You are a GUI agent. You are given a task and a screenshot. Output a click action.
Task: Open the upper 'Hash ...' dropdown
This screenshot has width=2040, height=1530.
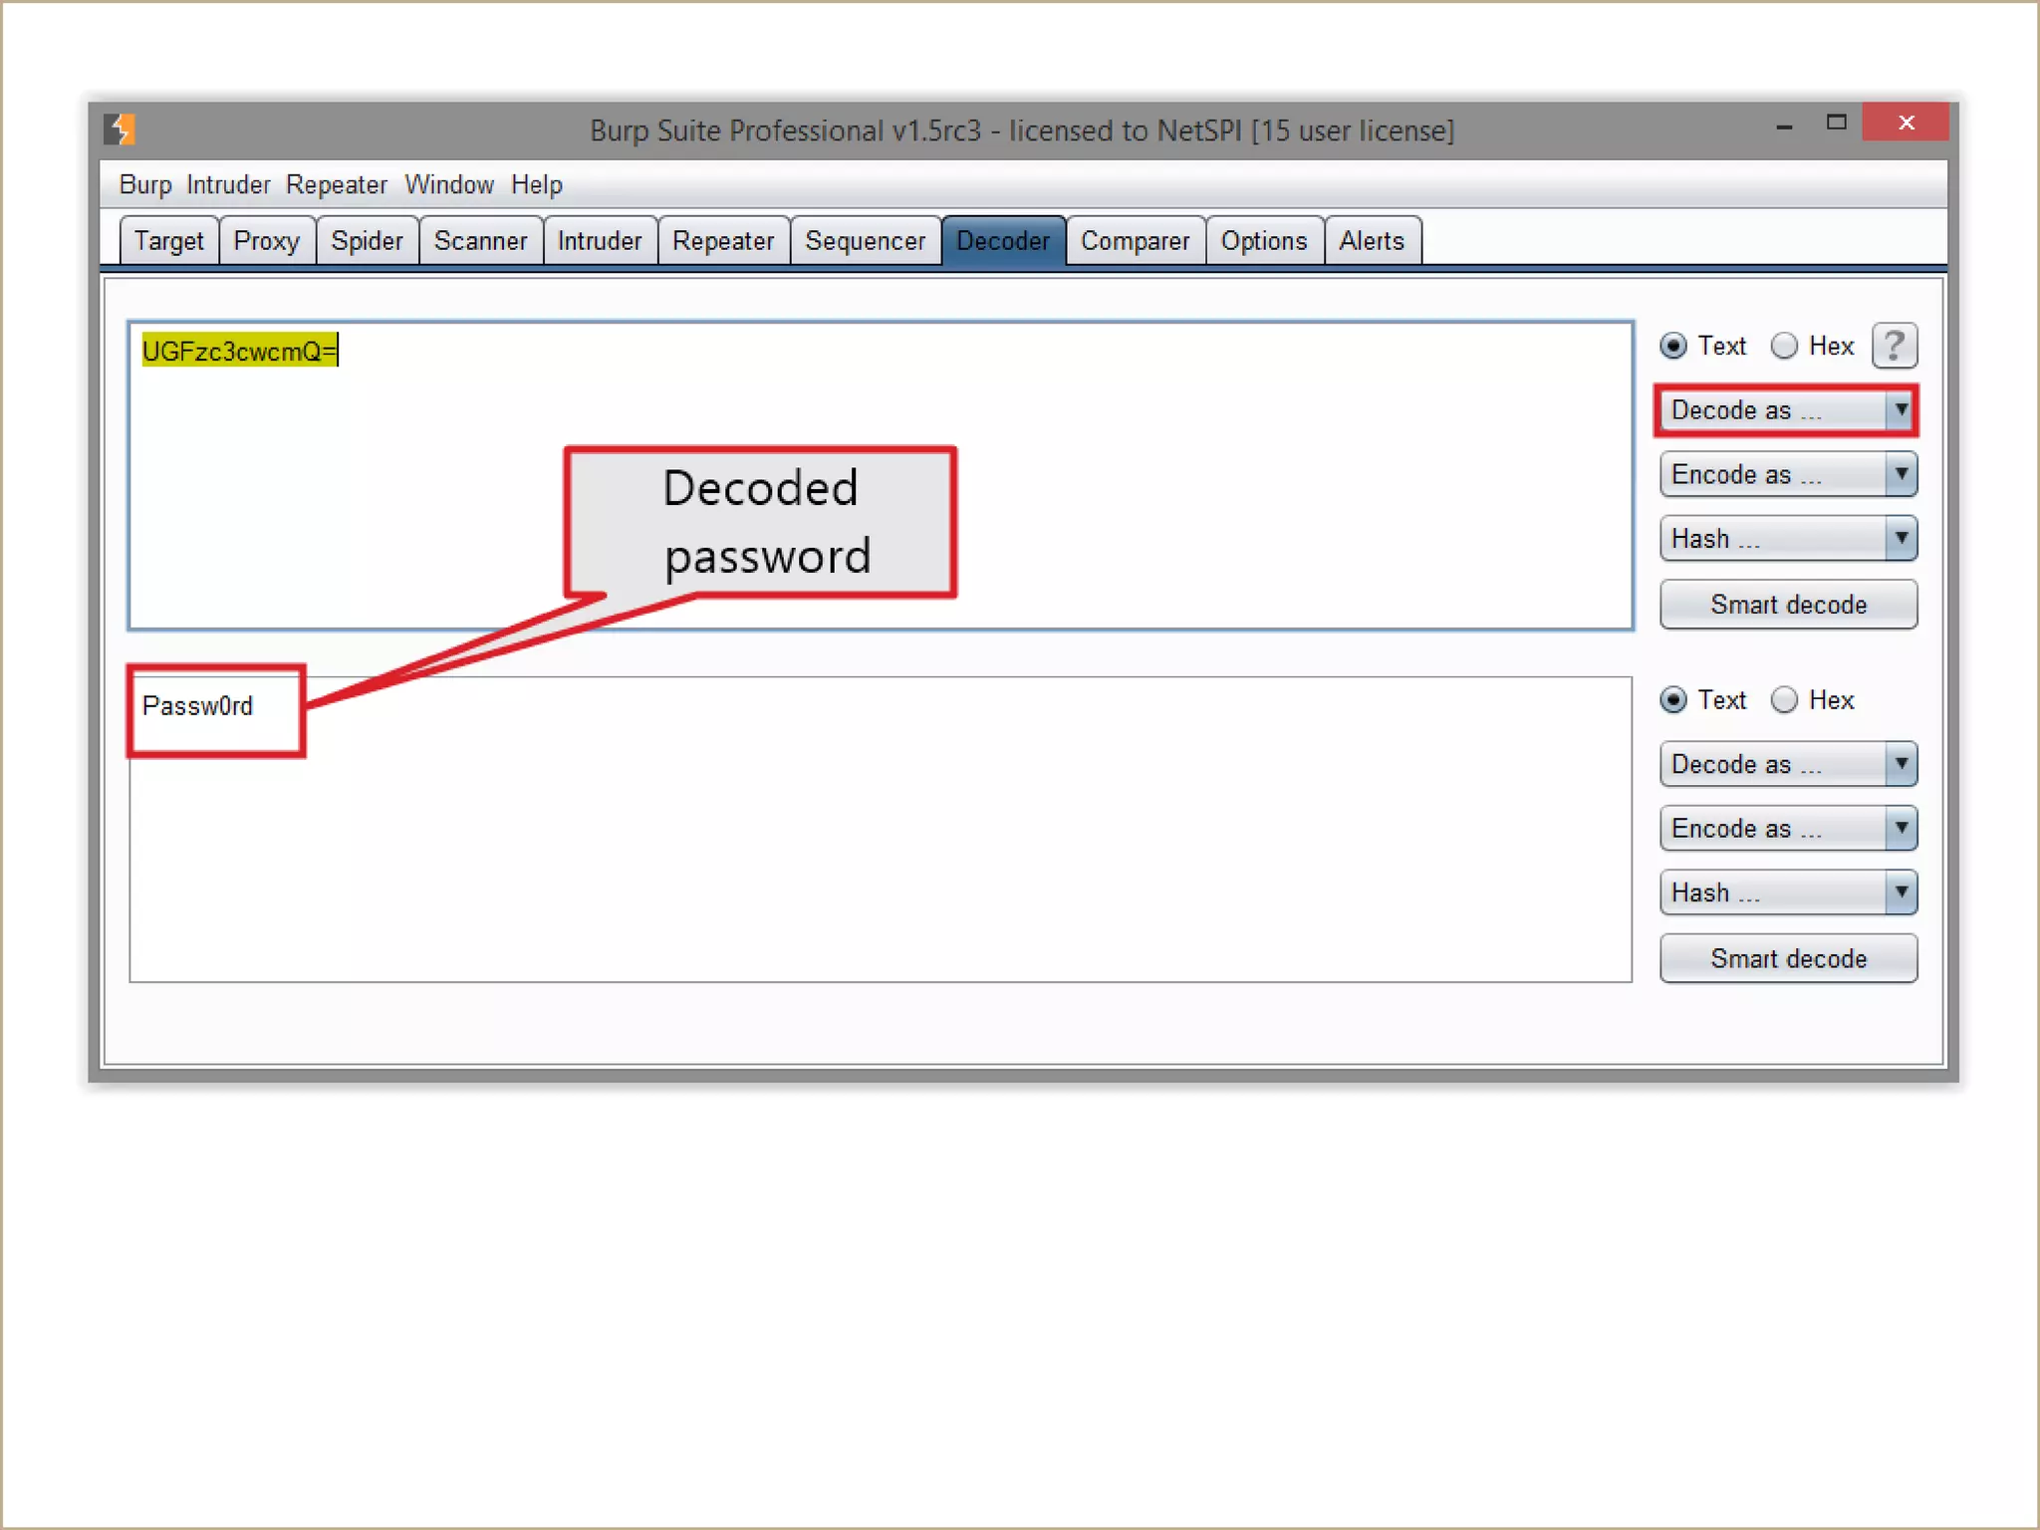click(x=1788, y=539)
